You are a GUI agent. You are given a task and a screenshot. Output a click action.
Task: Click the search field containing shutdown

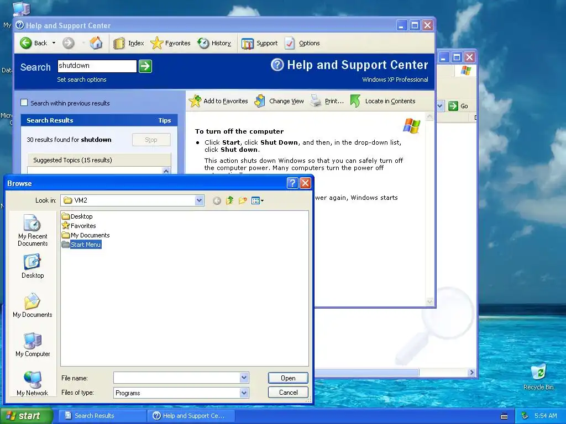97,66
